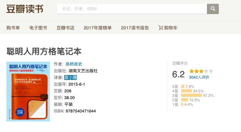Click the search magnifier button
Screen dimensions: 241x132
coord(213,9)
